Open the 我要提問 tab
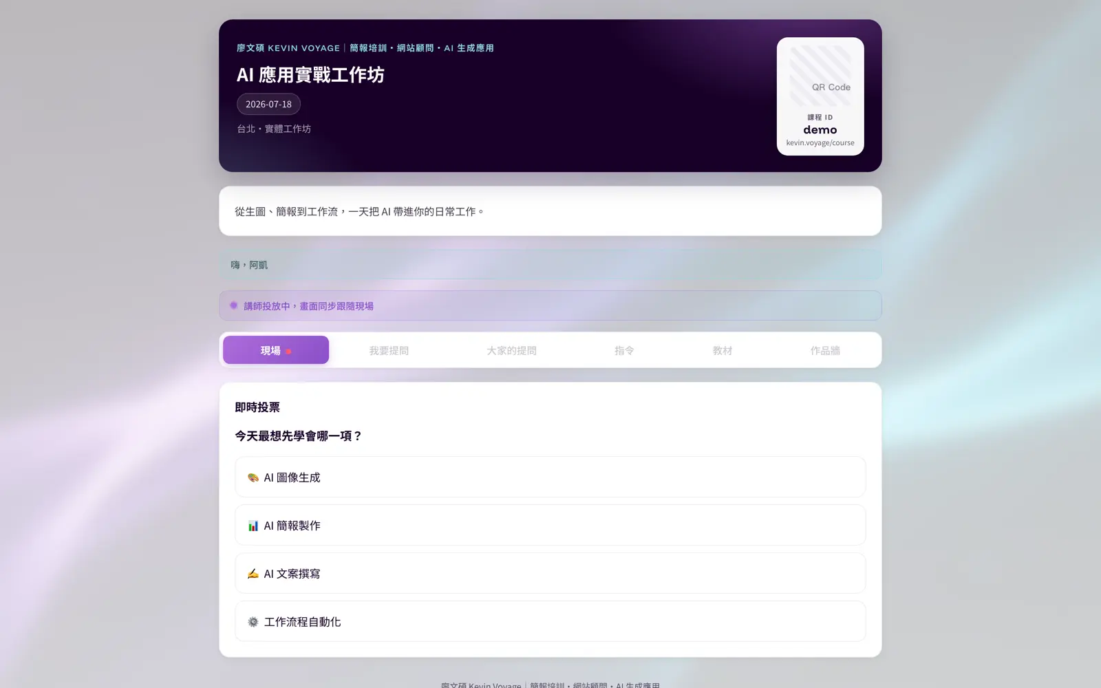 coord(389,350)
